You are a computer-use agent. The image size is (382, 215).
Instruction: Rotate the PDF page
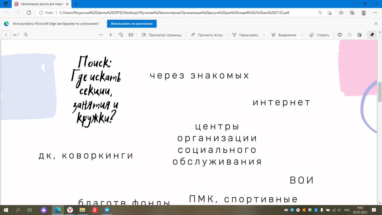click(121, 35)
